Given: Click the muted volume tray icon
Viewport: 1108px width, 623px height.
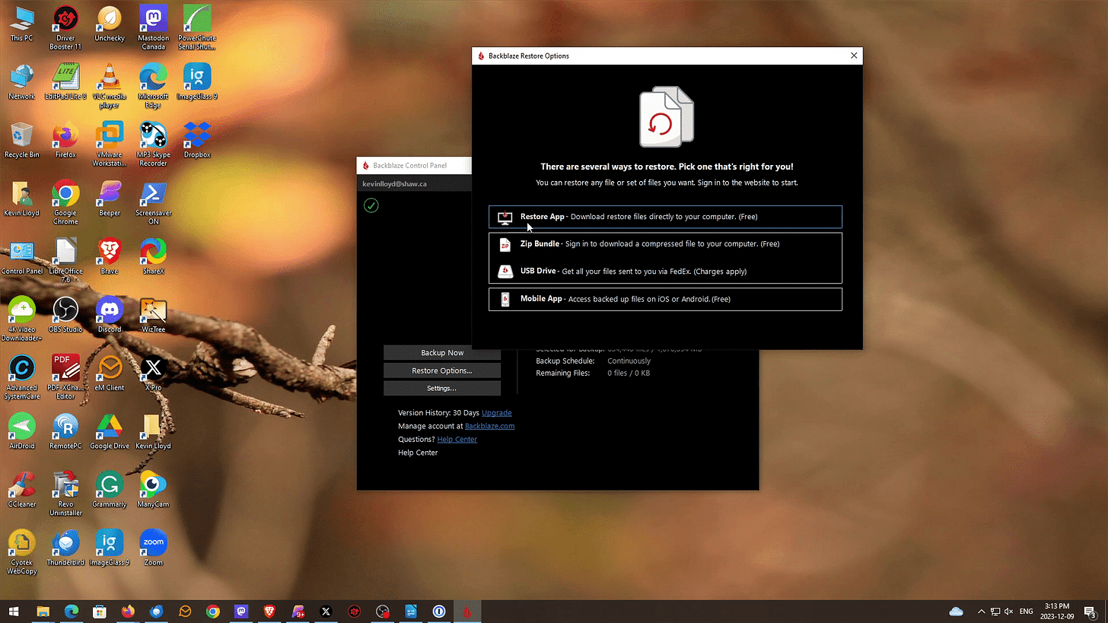Looking at the screenshot, I should (1008, 612).
